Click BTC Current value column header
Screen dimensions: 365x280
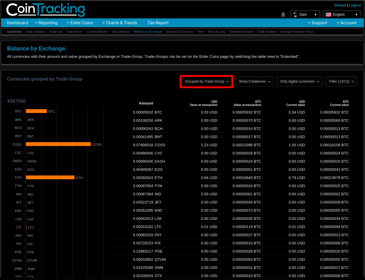340,103
